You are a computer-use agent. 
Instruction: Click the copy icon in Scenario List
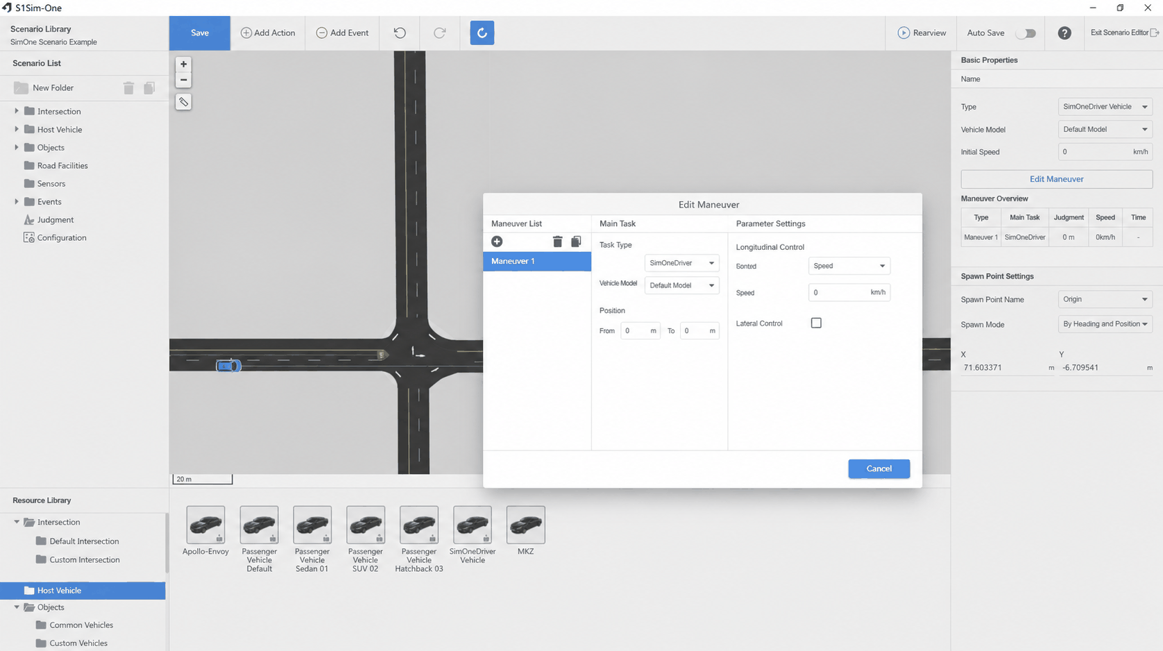[149, 88]
